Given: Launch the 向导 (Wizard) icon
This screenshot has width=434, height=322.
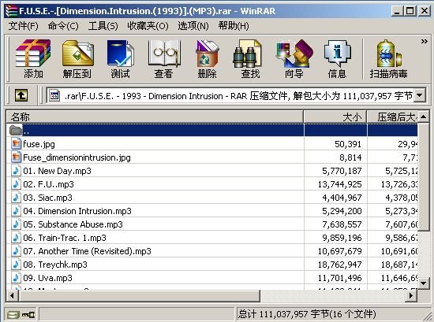Looking at the screenshot, I should (294, 54).
